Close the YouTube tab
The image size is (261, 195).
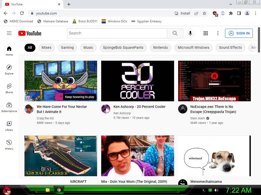coord(59,4)
